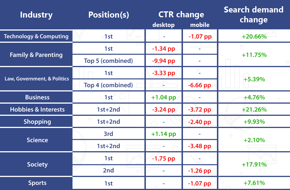This screenshot has height=190, width=290.
Task: Select the CTR change header
Action: 181,15
